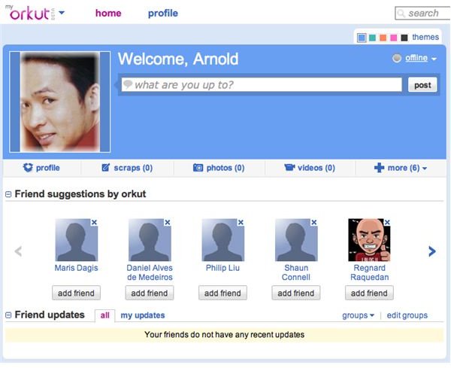Viewport: 451px width, 368px height.
Task: Go to previous friend suggestions
Action: 18,251
